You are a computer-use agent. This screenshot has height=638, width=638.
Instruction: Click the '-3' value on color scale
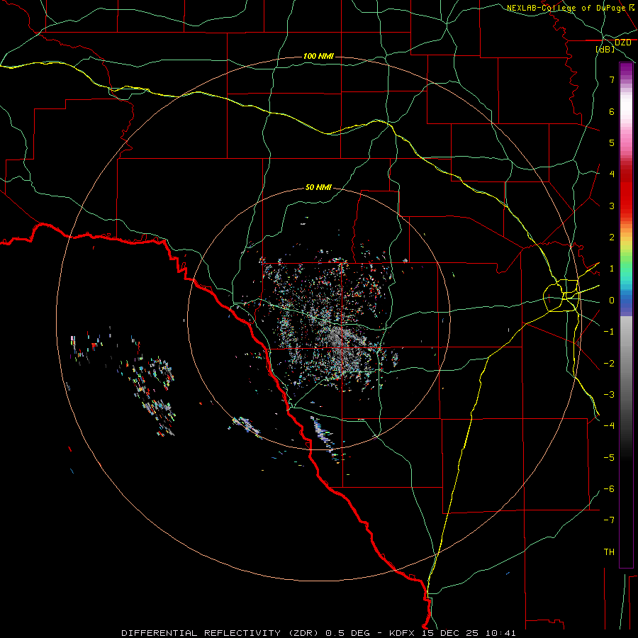tap(609, 395)
